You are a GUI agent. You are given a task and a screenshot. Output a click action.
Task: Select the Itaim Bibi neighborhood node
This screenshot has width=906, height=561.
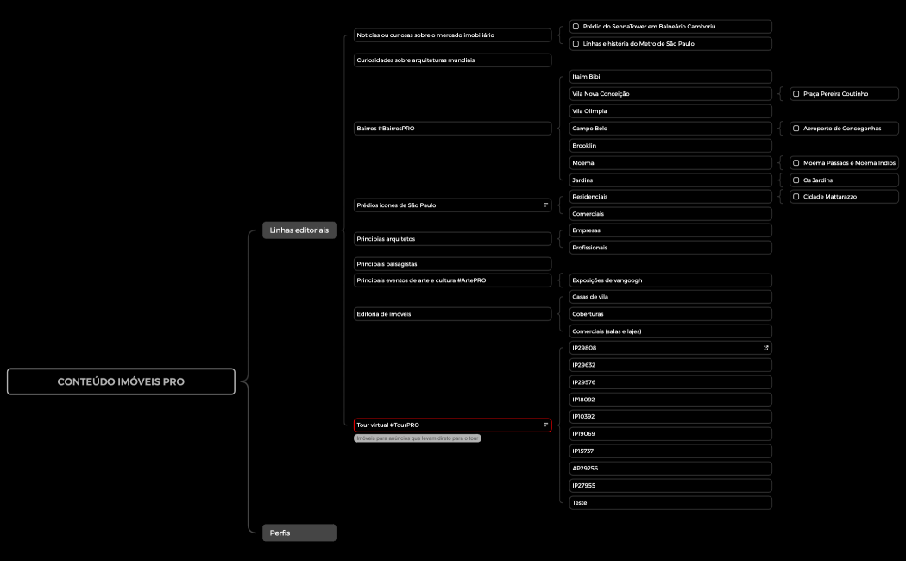pyautogui.click(x=670, y=77)
